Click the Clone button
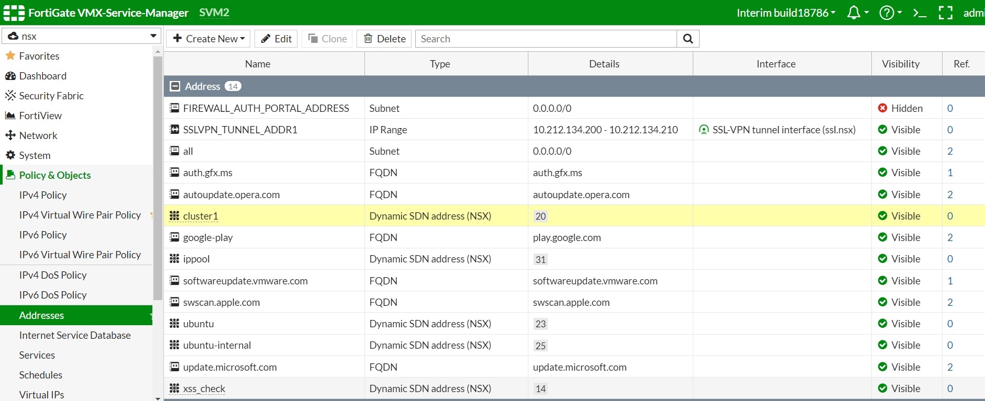 pos(327,39)
